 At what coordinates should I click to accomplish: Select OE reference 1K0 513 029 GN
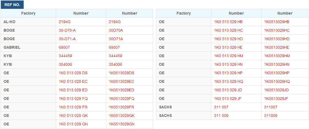coord(73,124)
